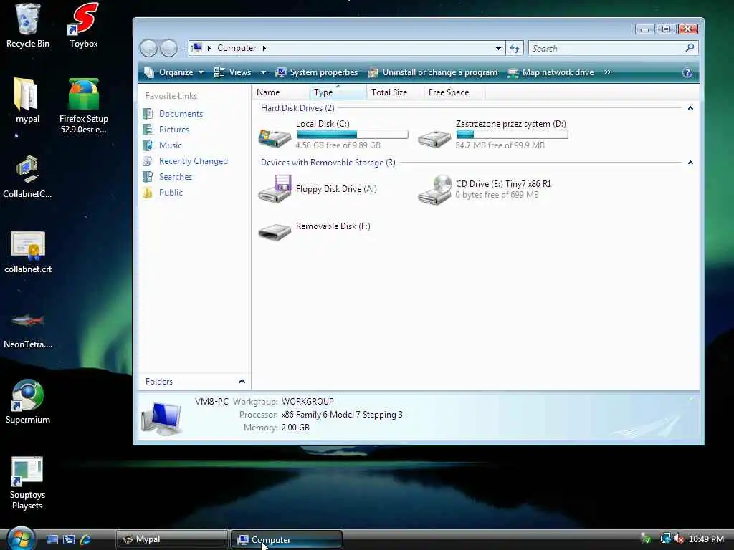
Task: Click Map network drive
Action: [x=551, y=72]
